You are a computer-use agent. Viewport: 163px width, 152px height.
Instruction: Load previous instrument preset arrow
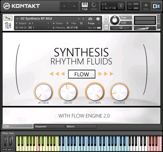79,19
